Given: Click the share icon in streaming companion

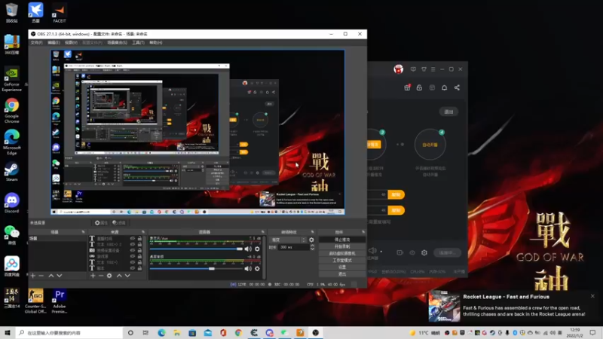Looking at the screenshot, I should click(457, 87).
